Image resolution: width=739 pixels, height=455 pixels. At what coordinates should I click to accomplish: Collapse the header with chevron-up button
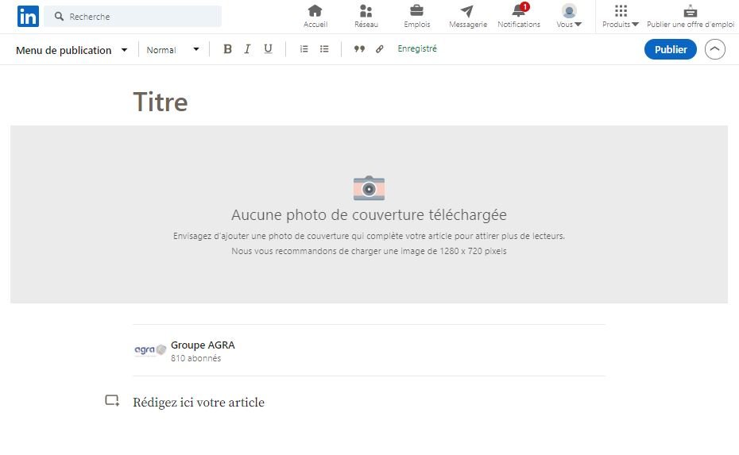tap(714, 49)
